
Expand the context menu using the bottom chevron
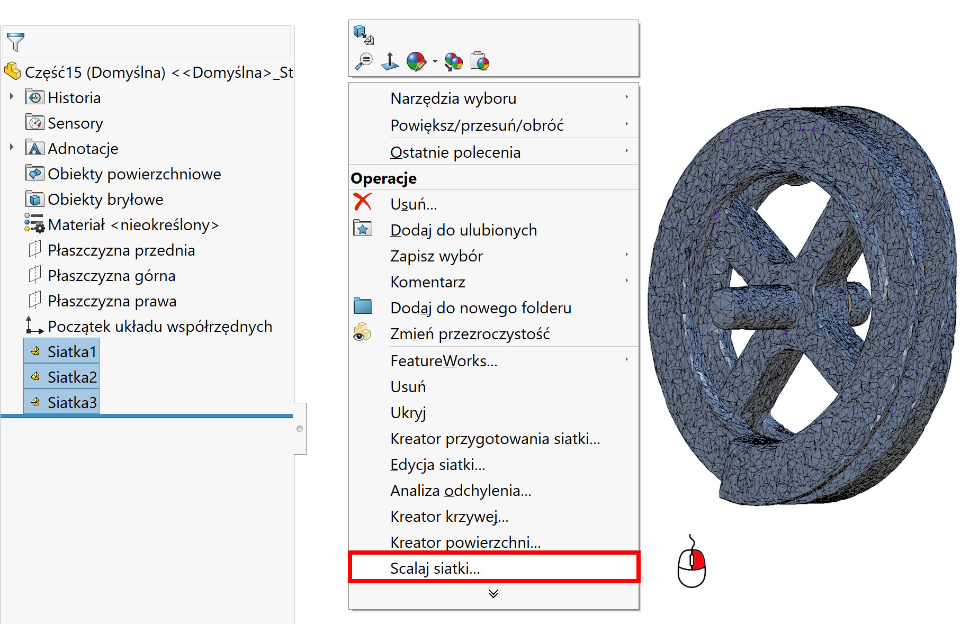tap(493, 594)
